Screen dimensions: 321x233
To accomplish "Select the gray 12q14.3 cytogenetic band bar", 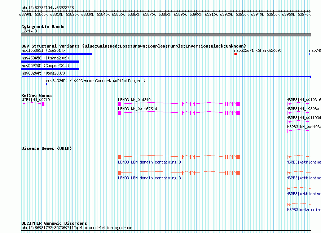I will 166,35.
